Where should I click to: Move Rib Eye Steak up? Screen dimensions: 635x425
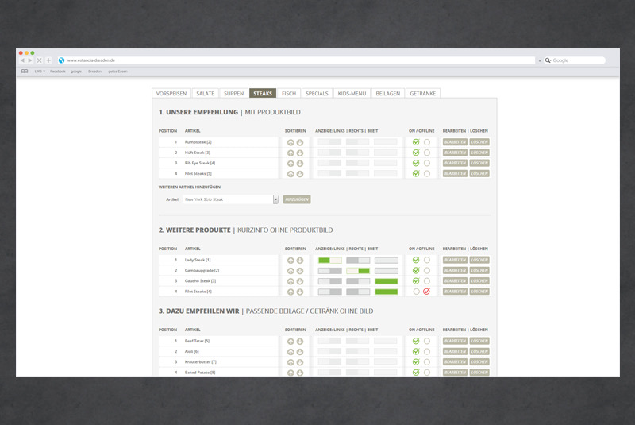[x=291, y=164]
